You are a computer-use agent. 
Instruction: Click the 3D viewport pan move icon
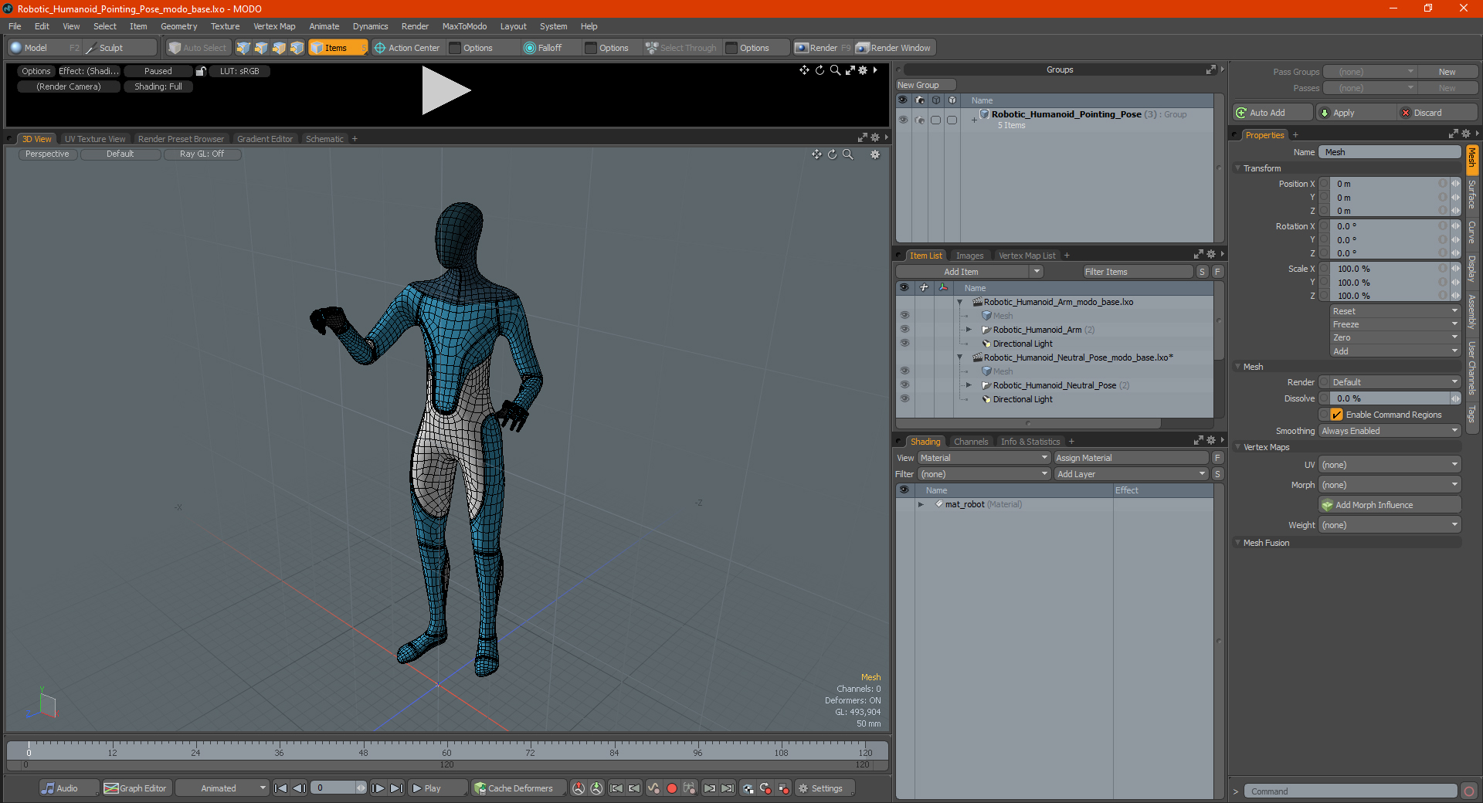click(x=816, y=154)
